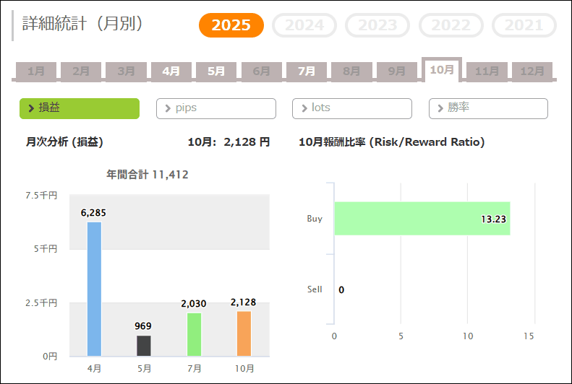Screen dimensions: 572x384
Task: Click the arrow icon beside 勝率
Action: (x=440, y=108)
